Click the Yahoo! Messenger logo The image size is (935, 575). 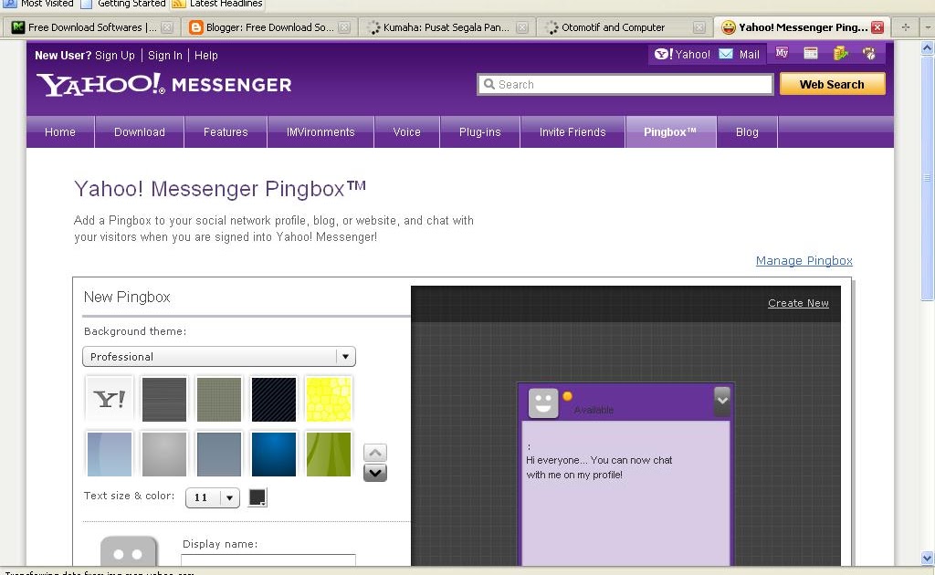[164, 85]
